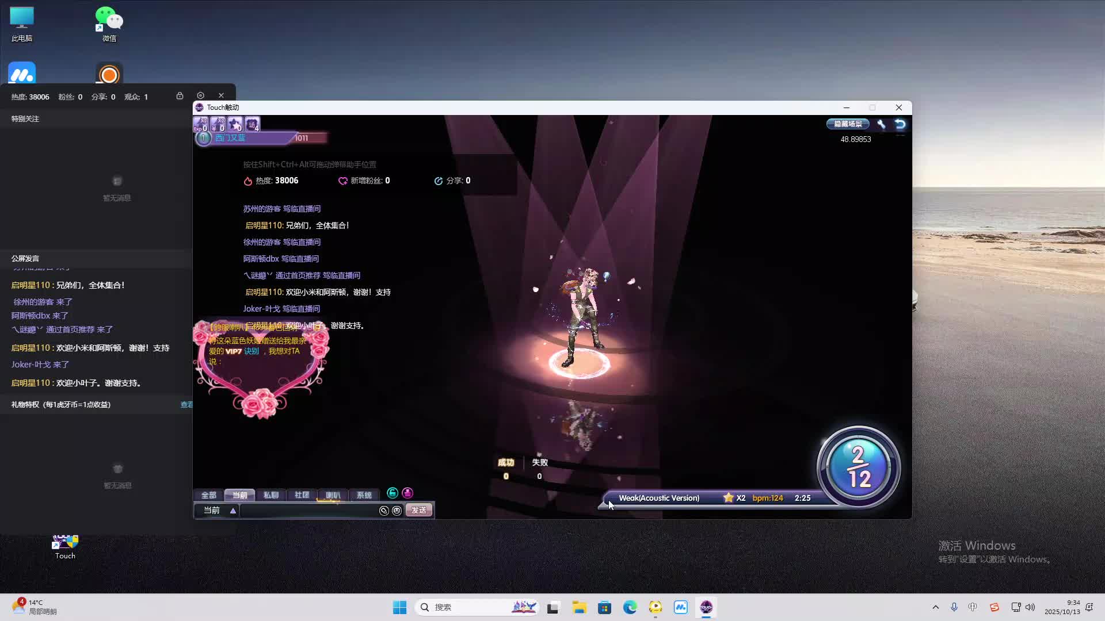Show hidden system tray icons
Image resolution: width=1105 pixels, height=621 pixels.
935,607
